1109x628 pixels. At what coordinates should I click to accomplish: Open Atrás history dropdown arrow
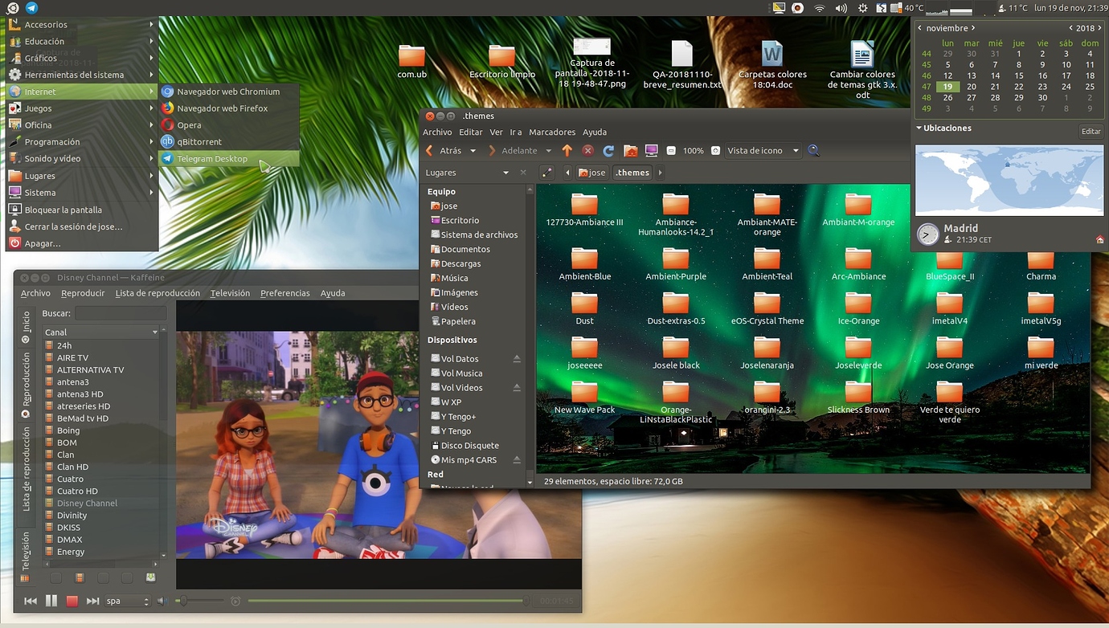click(x=473, y=151)
